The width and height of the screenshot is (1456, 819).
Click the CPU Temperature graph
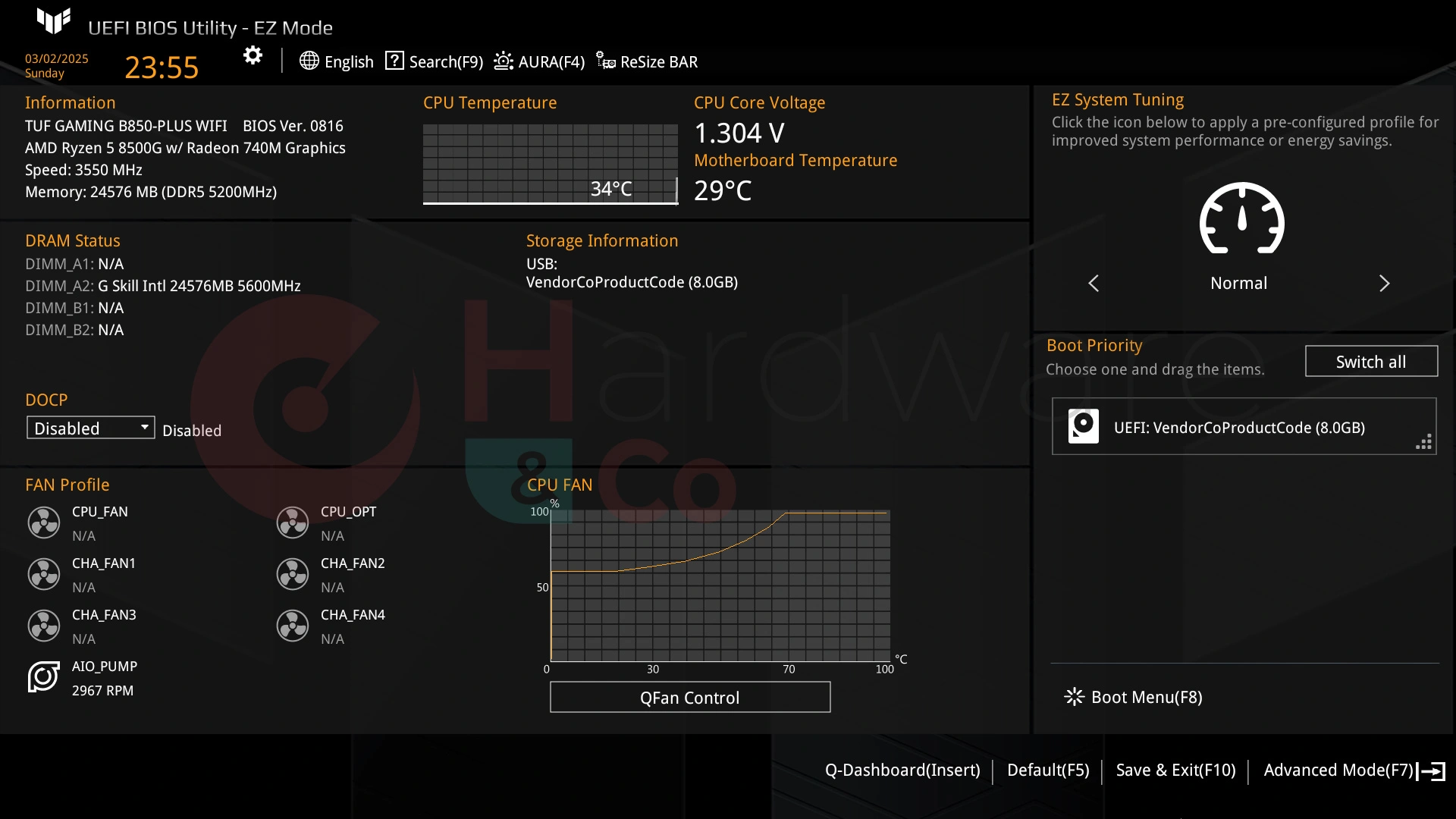(x=551, y=164)
